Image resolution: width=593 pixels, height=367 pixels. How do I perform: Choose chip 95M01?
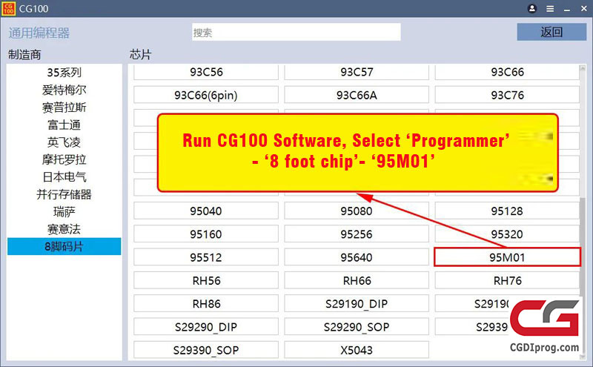(x=507, y=257)
